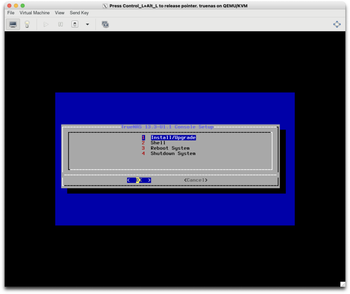This screenshot has height=294, width=350.
Task: Toggle fullscreen mode icon in toolbar
Action: tap(337, 24)
